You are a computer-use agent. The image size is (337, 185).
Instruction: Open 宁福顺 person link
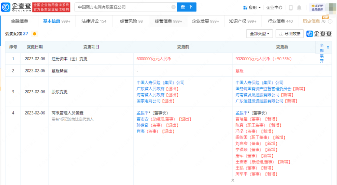click(x=242, y=150)
